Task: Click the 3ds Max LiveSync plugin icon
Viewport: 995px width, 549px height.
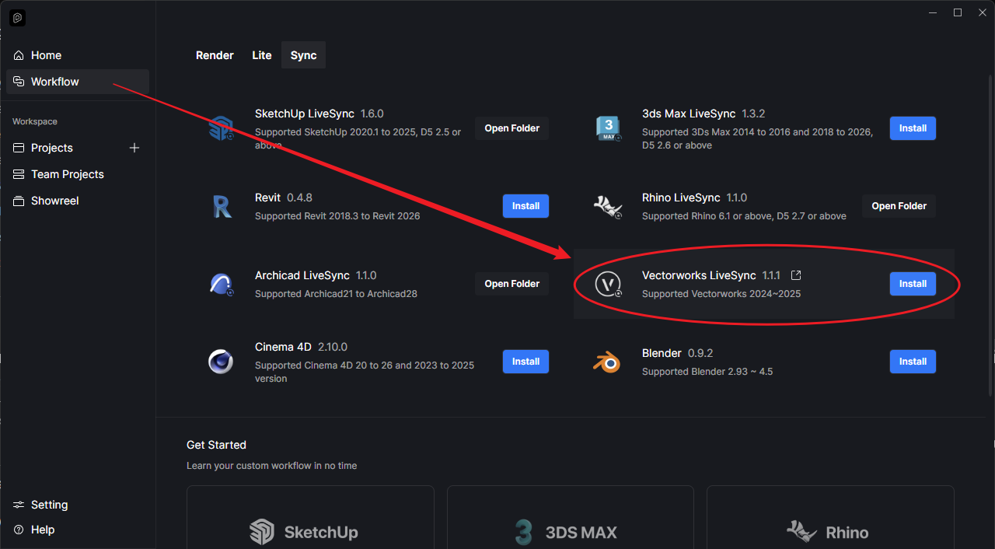Action: pos(608,128)
